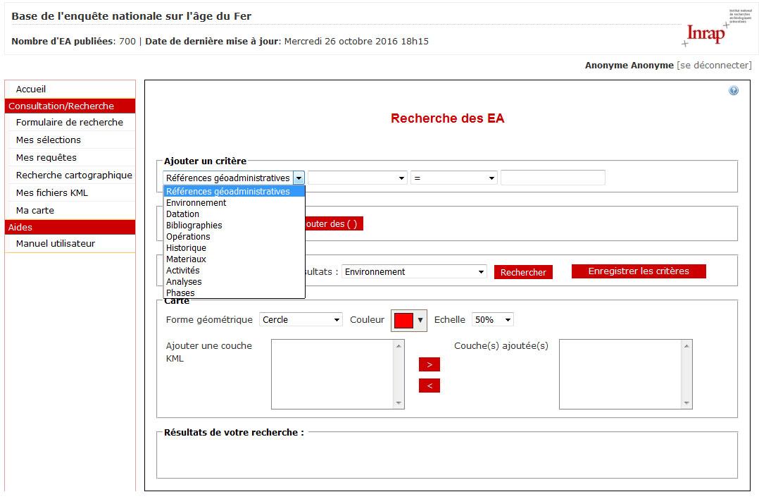Click the se déconnecter link
Screen dimensions: 759x499
pyautogui.click(x=714, y=66)
